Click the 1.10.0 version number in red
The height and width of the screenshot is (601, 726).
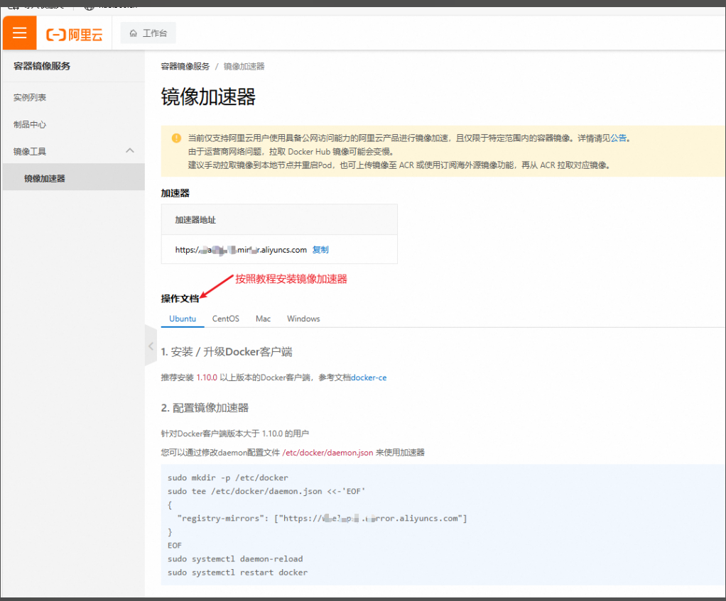[x=207, y=377]
